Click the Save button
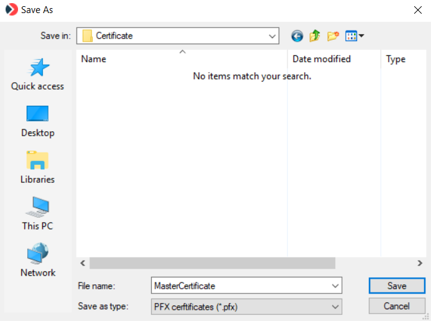 [397, 286]
